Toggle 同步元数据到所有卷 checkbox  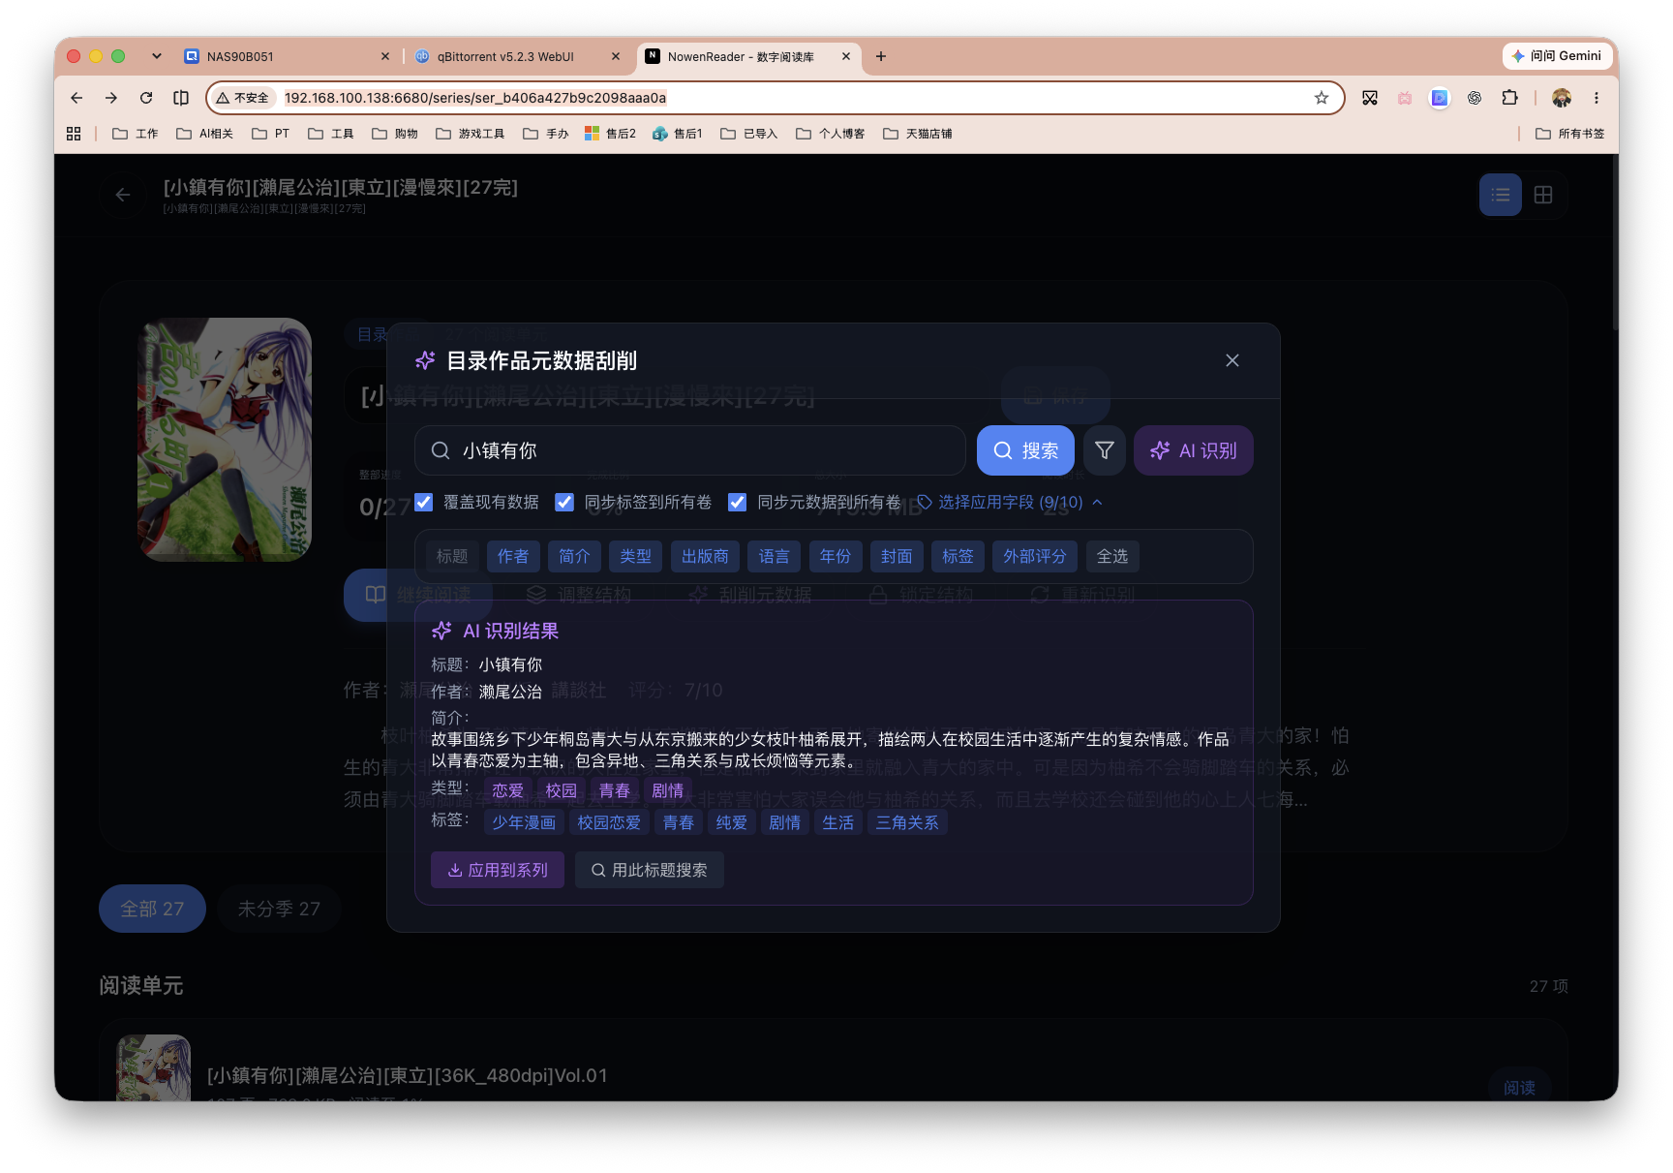click(x=737, y=502)
